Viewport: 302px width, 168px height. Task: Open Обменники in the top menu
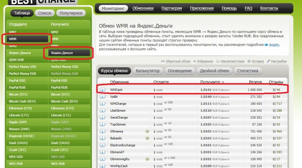(x=143, y=8)
